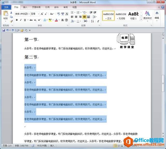Viewport: 166px width, 149px height.
Task: Click the vertical scrollbar thumb
Action: coord(163,83)
